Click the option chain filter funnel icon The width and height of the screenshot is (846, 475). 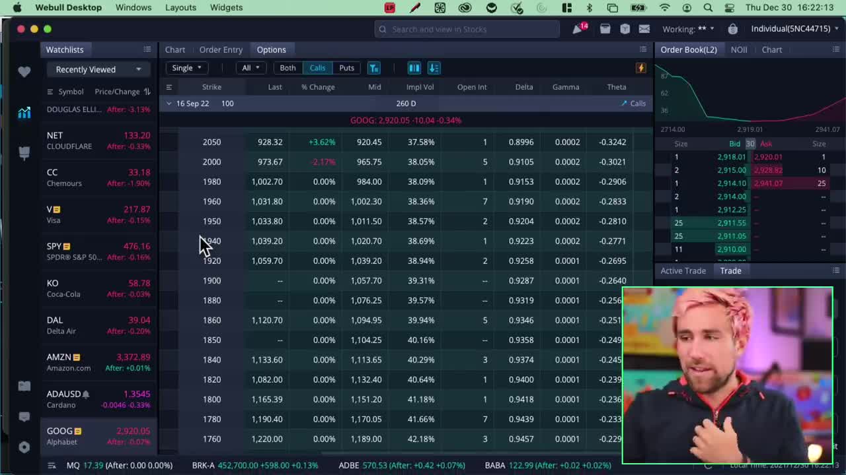(374, 68)
